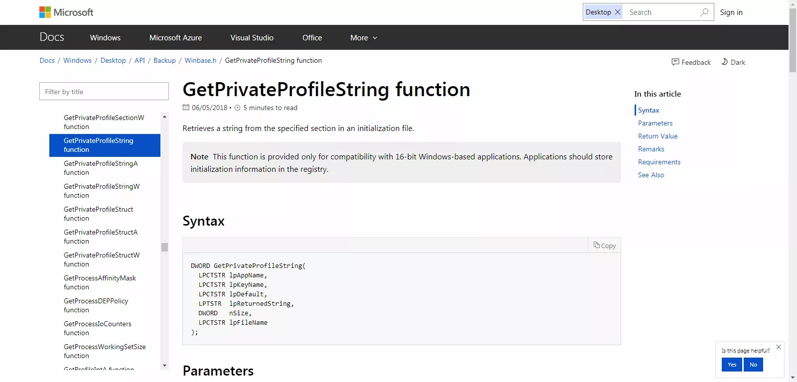
Task: Go to Backup breadcrumb
Action: coord(165,60)
